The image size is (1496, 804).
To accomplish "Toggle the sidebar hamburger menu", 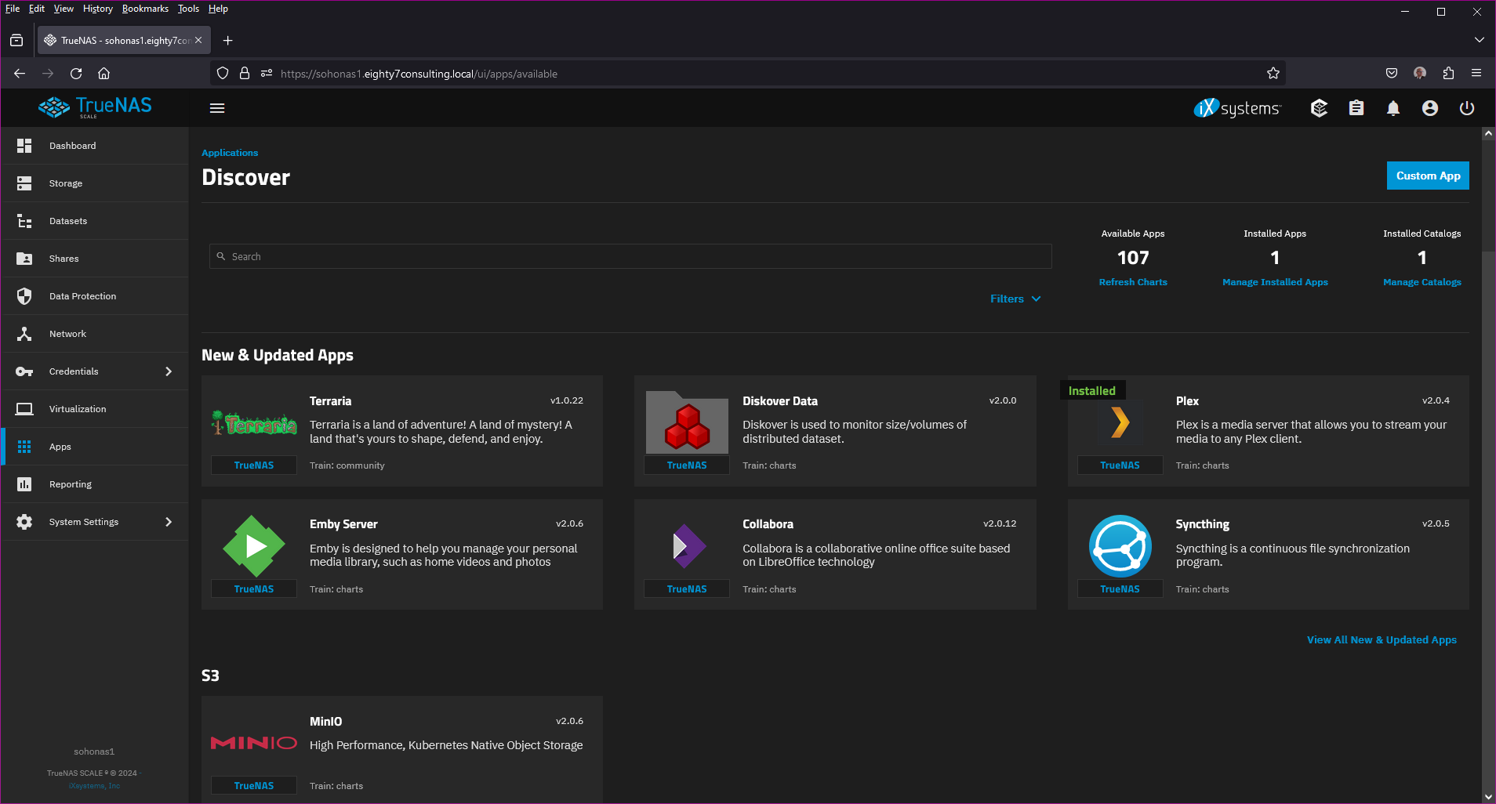I will [x=217, y=108].
